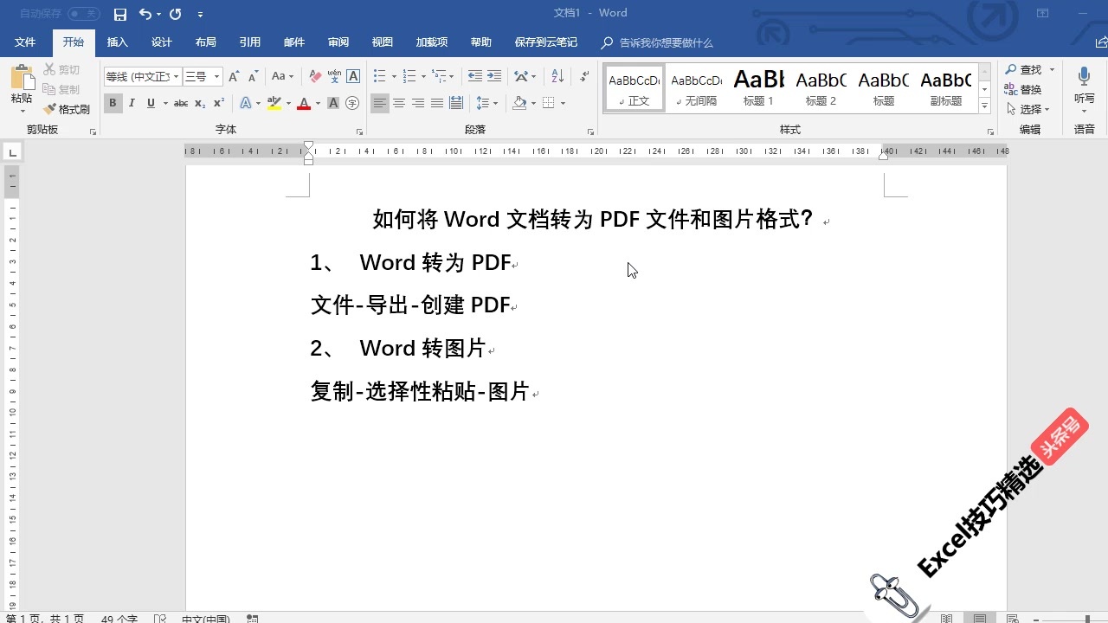
Task: Apply superscript formatting
Action: coord(218,103)
